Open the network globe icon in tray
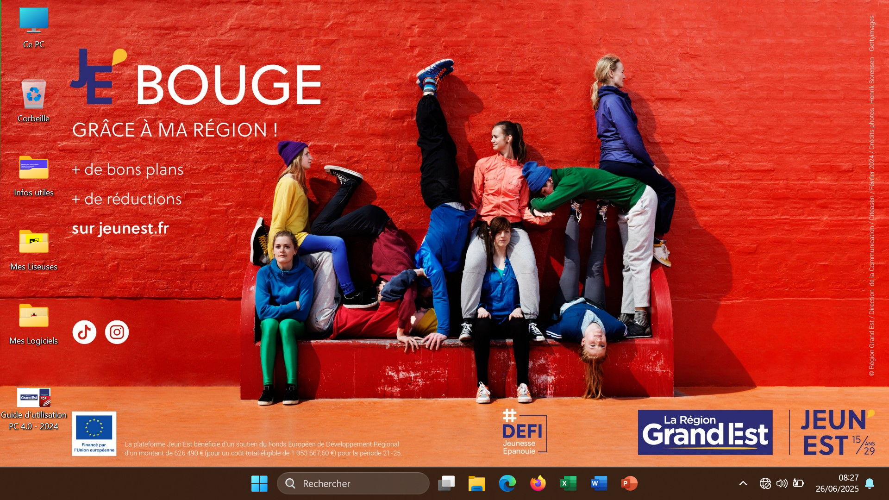The height and width of the screenshot is (500, 889). 765,483
